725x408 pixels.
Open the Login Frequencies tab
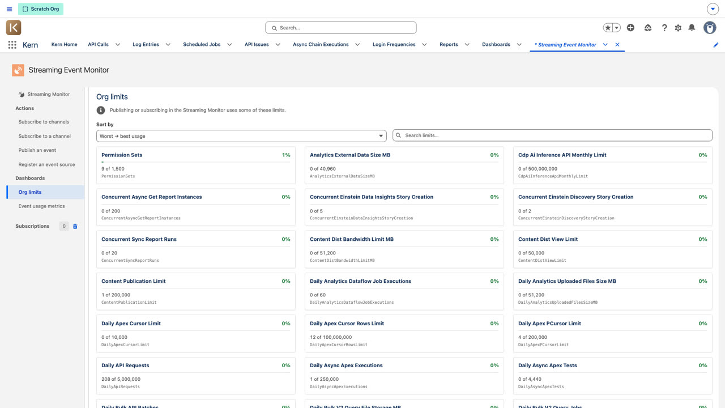coord(394,45)
